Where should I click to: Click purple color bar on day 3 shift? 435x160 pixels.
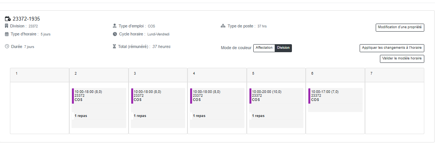click(132, 96)
